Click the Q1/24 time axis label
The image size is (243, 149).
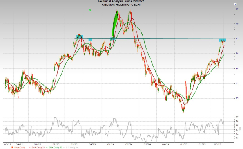[111, 144]
